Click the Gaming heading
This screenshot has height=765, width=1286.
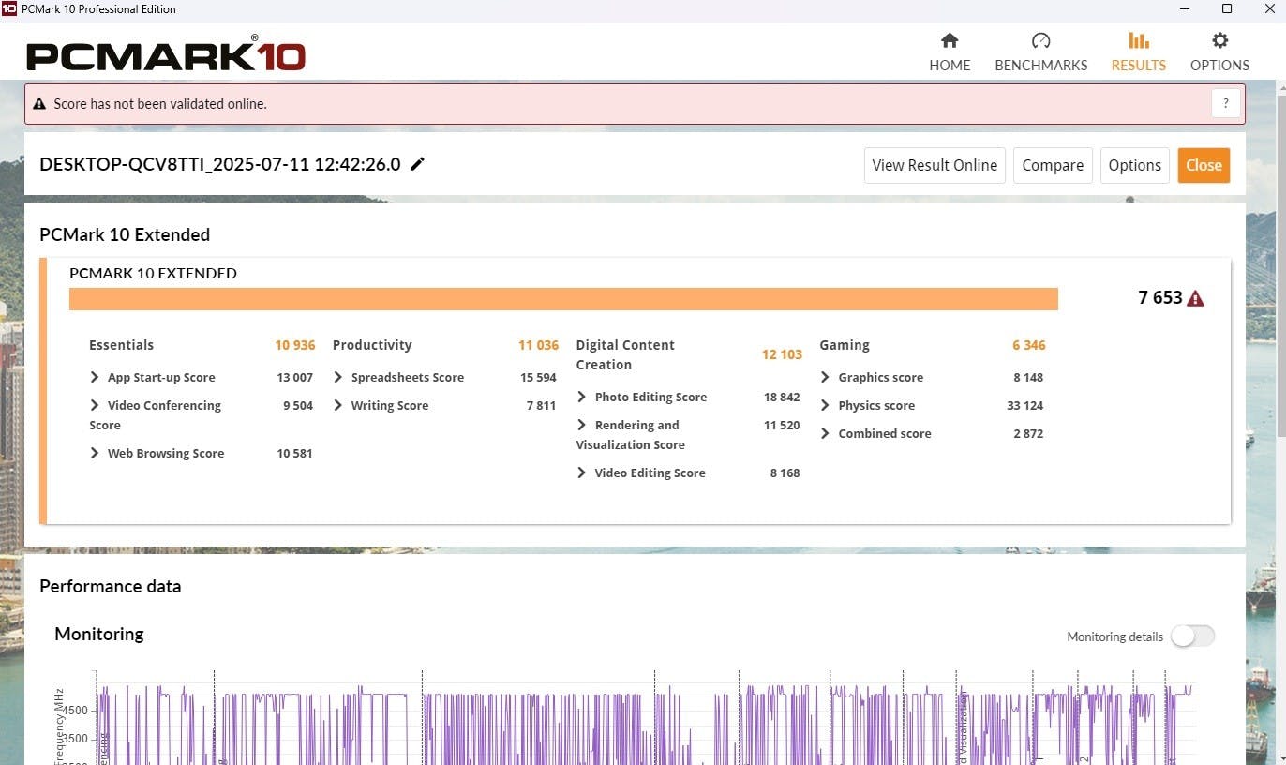tap(845, 345)
